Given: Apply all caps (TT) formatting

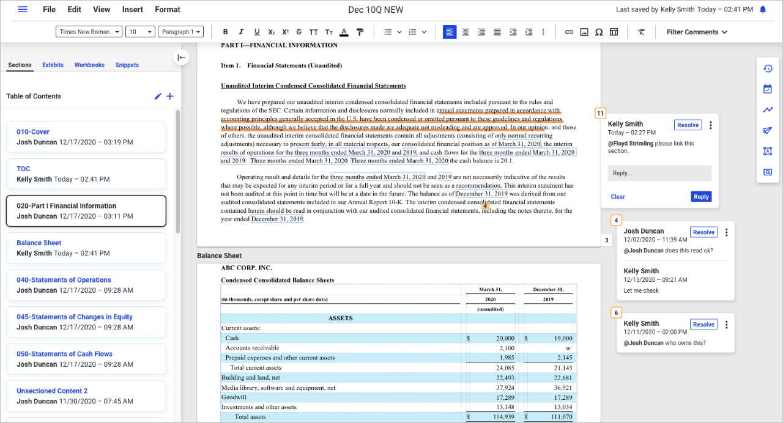Looking at the screenshot, I should [x=314, y=32].
